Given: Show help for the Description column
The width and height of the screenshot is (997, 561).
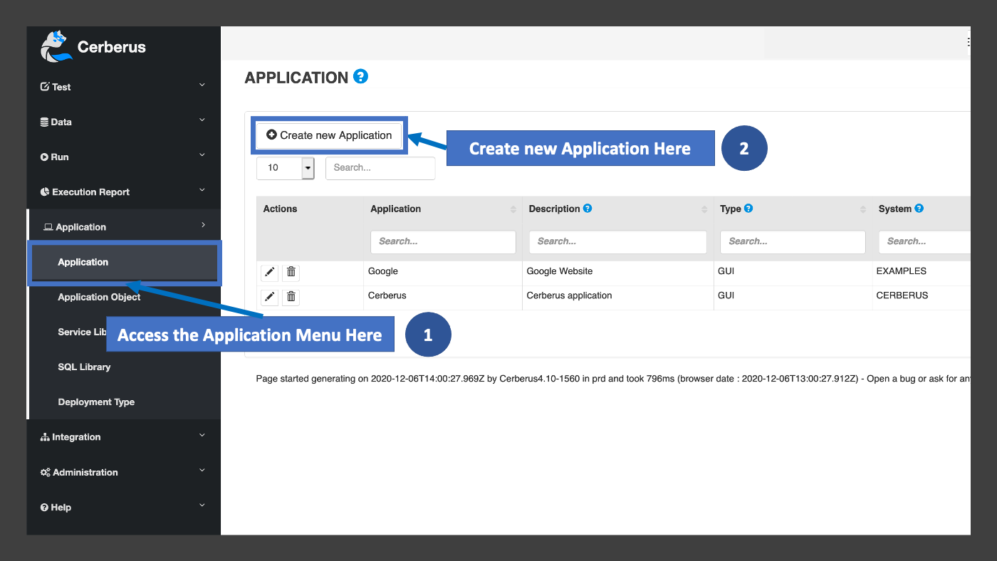Looking at the screenshot, I should point(588,209).
